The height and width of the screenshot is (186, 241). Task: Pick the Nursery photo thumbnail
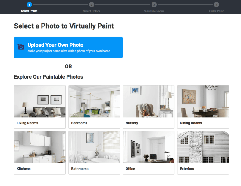(149, 101)
